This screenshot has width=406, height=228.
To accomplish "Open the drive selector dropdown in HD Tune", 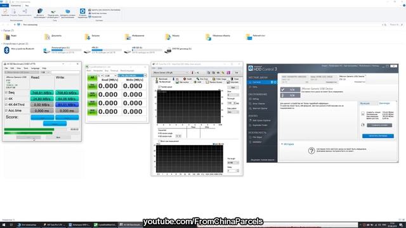I will [x=171, y=73].
